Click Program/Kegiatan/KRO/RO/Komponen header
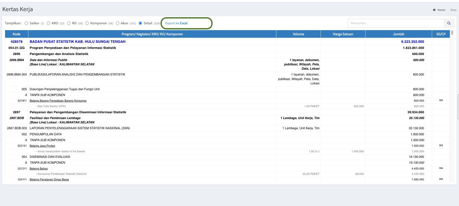 pos(152,34)
